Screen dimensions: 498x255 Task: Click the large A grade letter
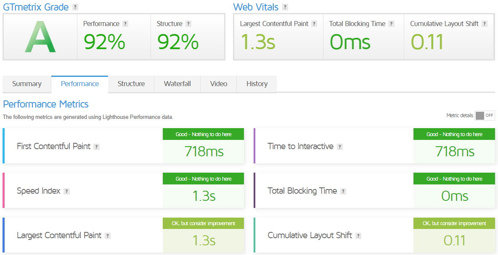click(40, 37)
